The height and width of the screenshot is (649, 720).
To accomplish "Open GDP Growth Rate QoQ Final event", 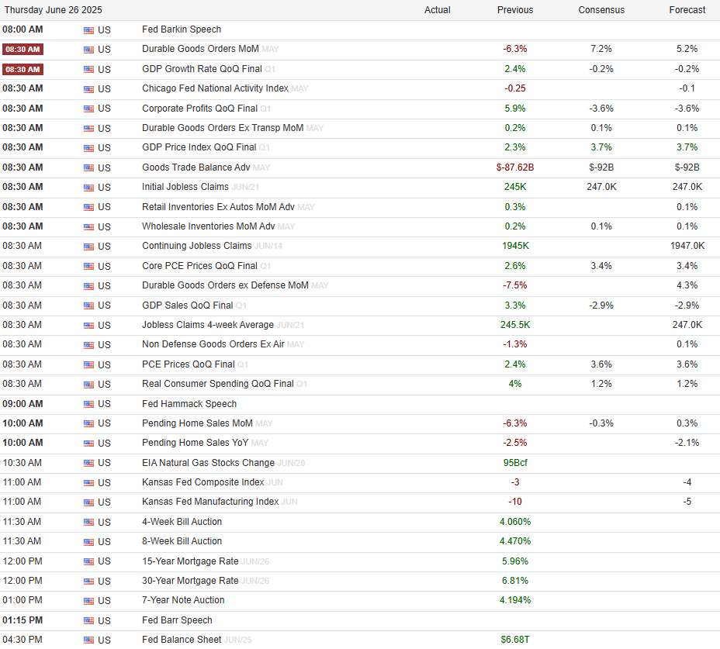I will (202, 69).
